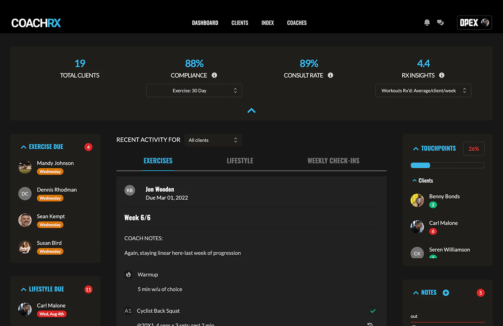
Task: Open the Exercise: 30 Day dropdown
Action: click(x=194, y=91)
